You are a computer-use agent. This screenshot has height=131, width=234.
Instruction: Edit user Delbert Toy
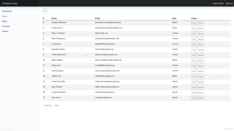pos(194,77)
